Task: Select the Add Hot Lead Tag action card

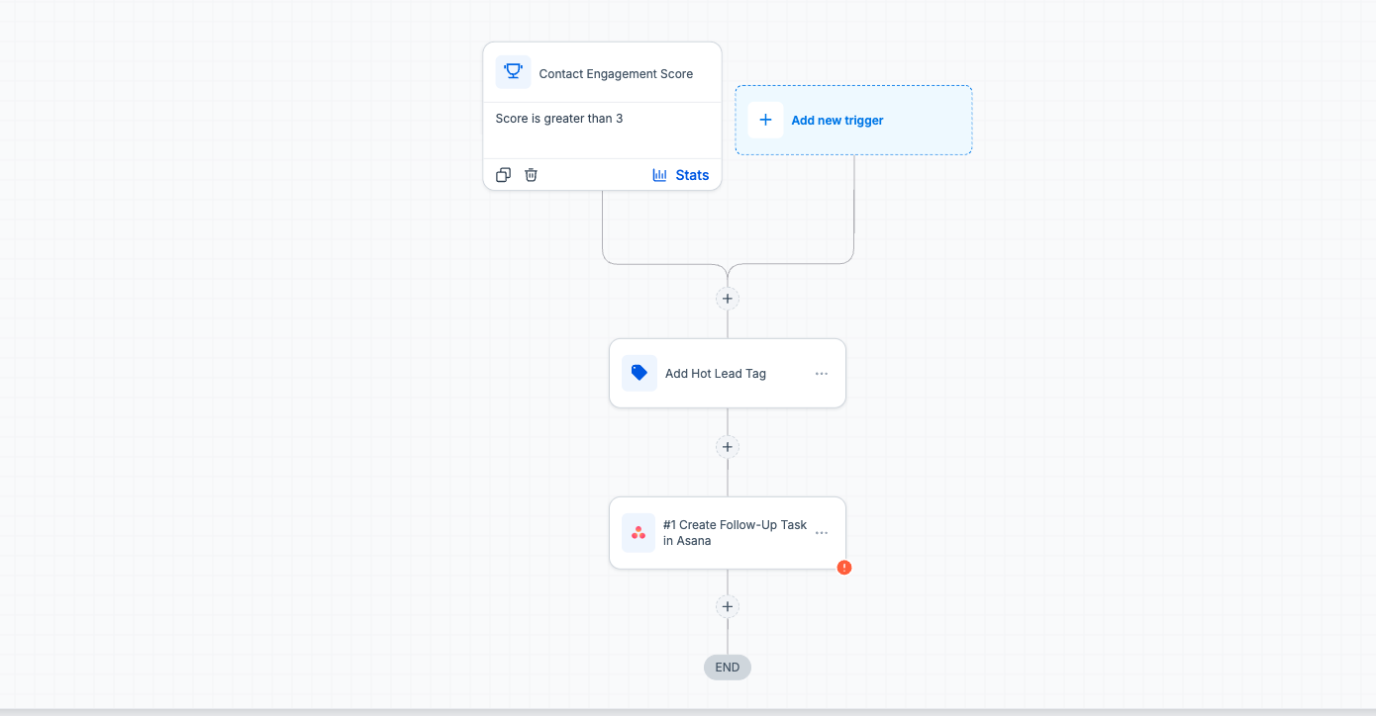Action: coord(728,373)
